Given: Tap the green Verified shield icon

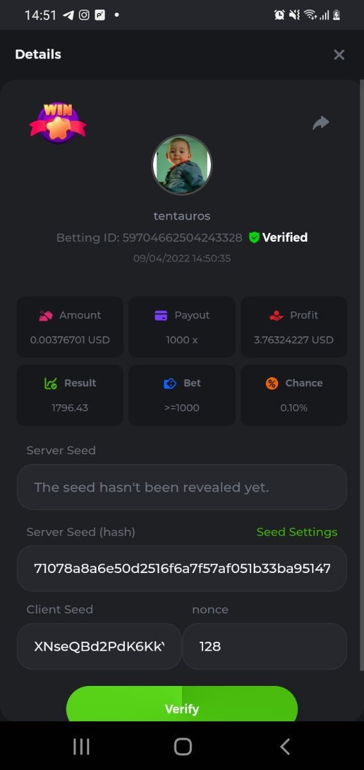Looking at the screenshot, I should [x=254, y=237].
